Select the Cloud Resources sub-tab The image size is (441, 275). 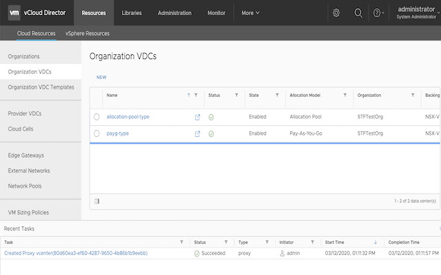pos(37,34)
